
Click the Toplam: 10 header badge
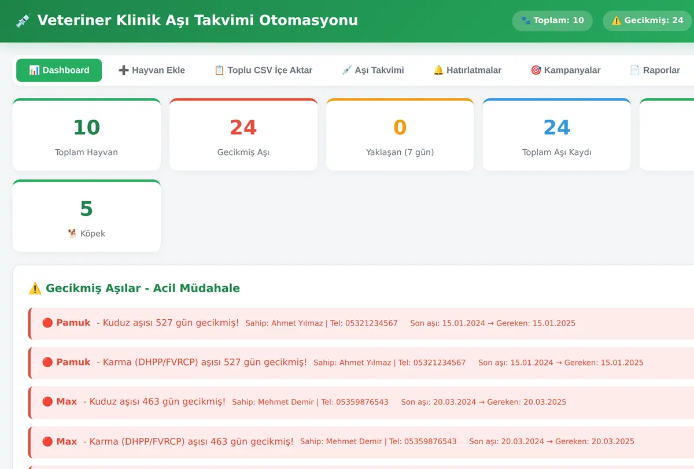click(x=552, y=21)
